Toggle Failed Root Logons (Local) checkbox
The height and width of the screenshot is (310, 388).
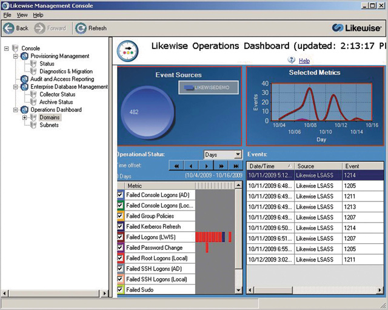(120, 258)
